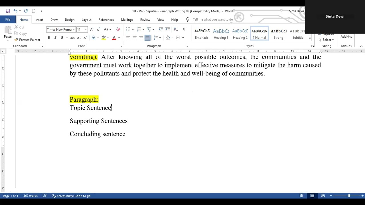
Task: Toggle superscript formatting
Action: (x=85, y=38)
